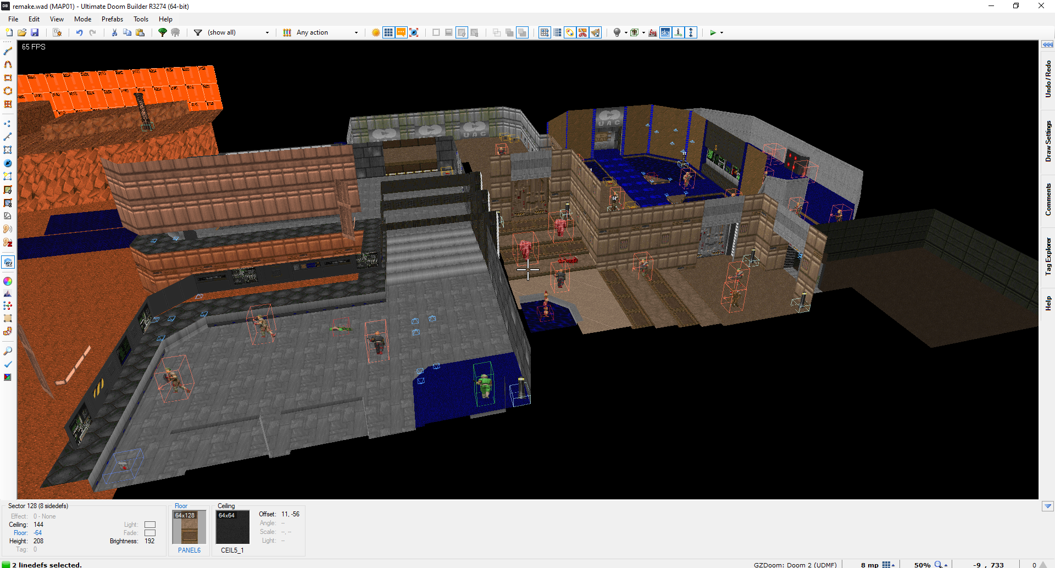Viewport: 1055px width, 568px height.
Task: Toggle snap to grid button
Action: [x=545, y=32]
